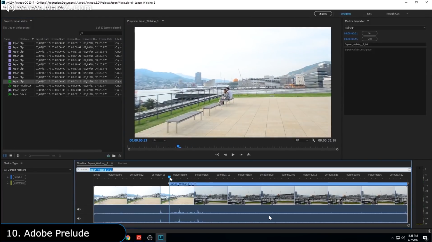Open the Help menu

[61, 7]
